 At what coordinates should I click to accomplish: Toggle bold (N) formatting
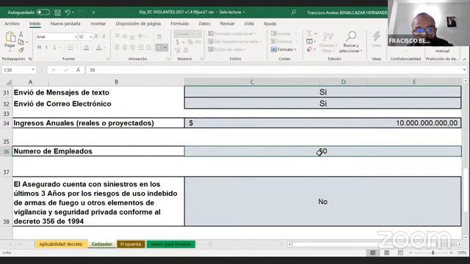click(39, 47)
